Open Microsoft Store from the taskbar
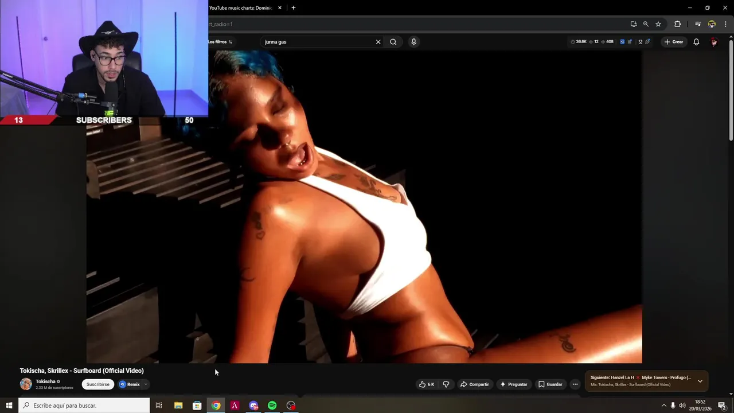 click(197, 406)
